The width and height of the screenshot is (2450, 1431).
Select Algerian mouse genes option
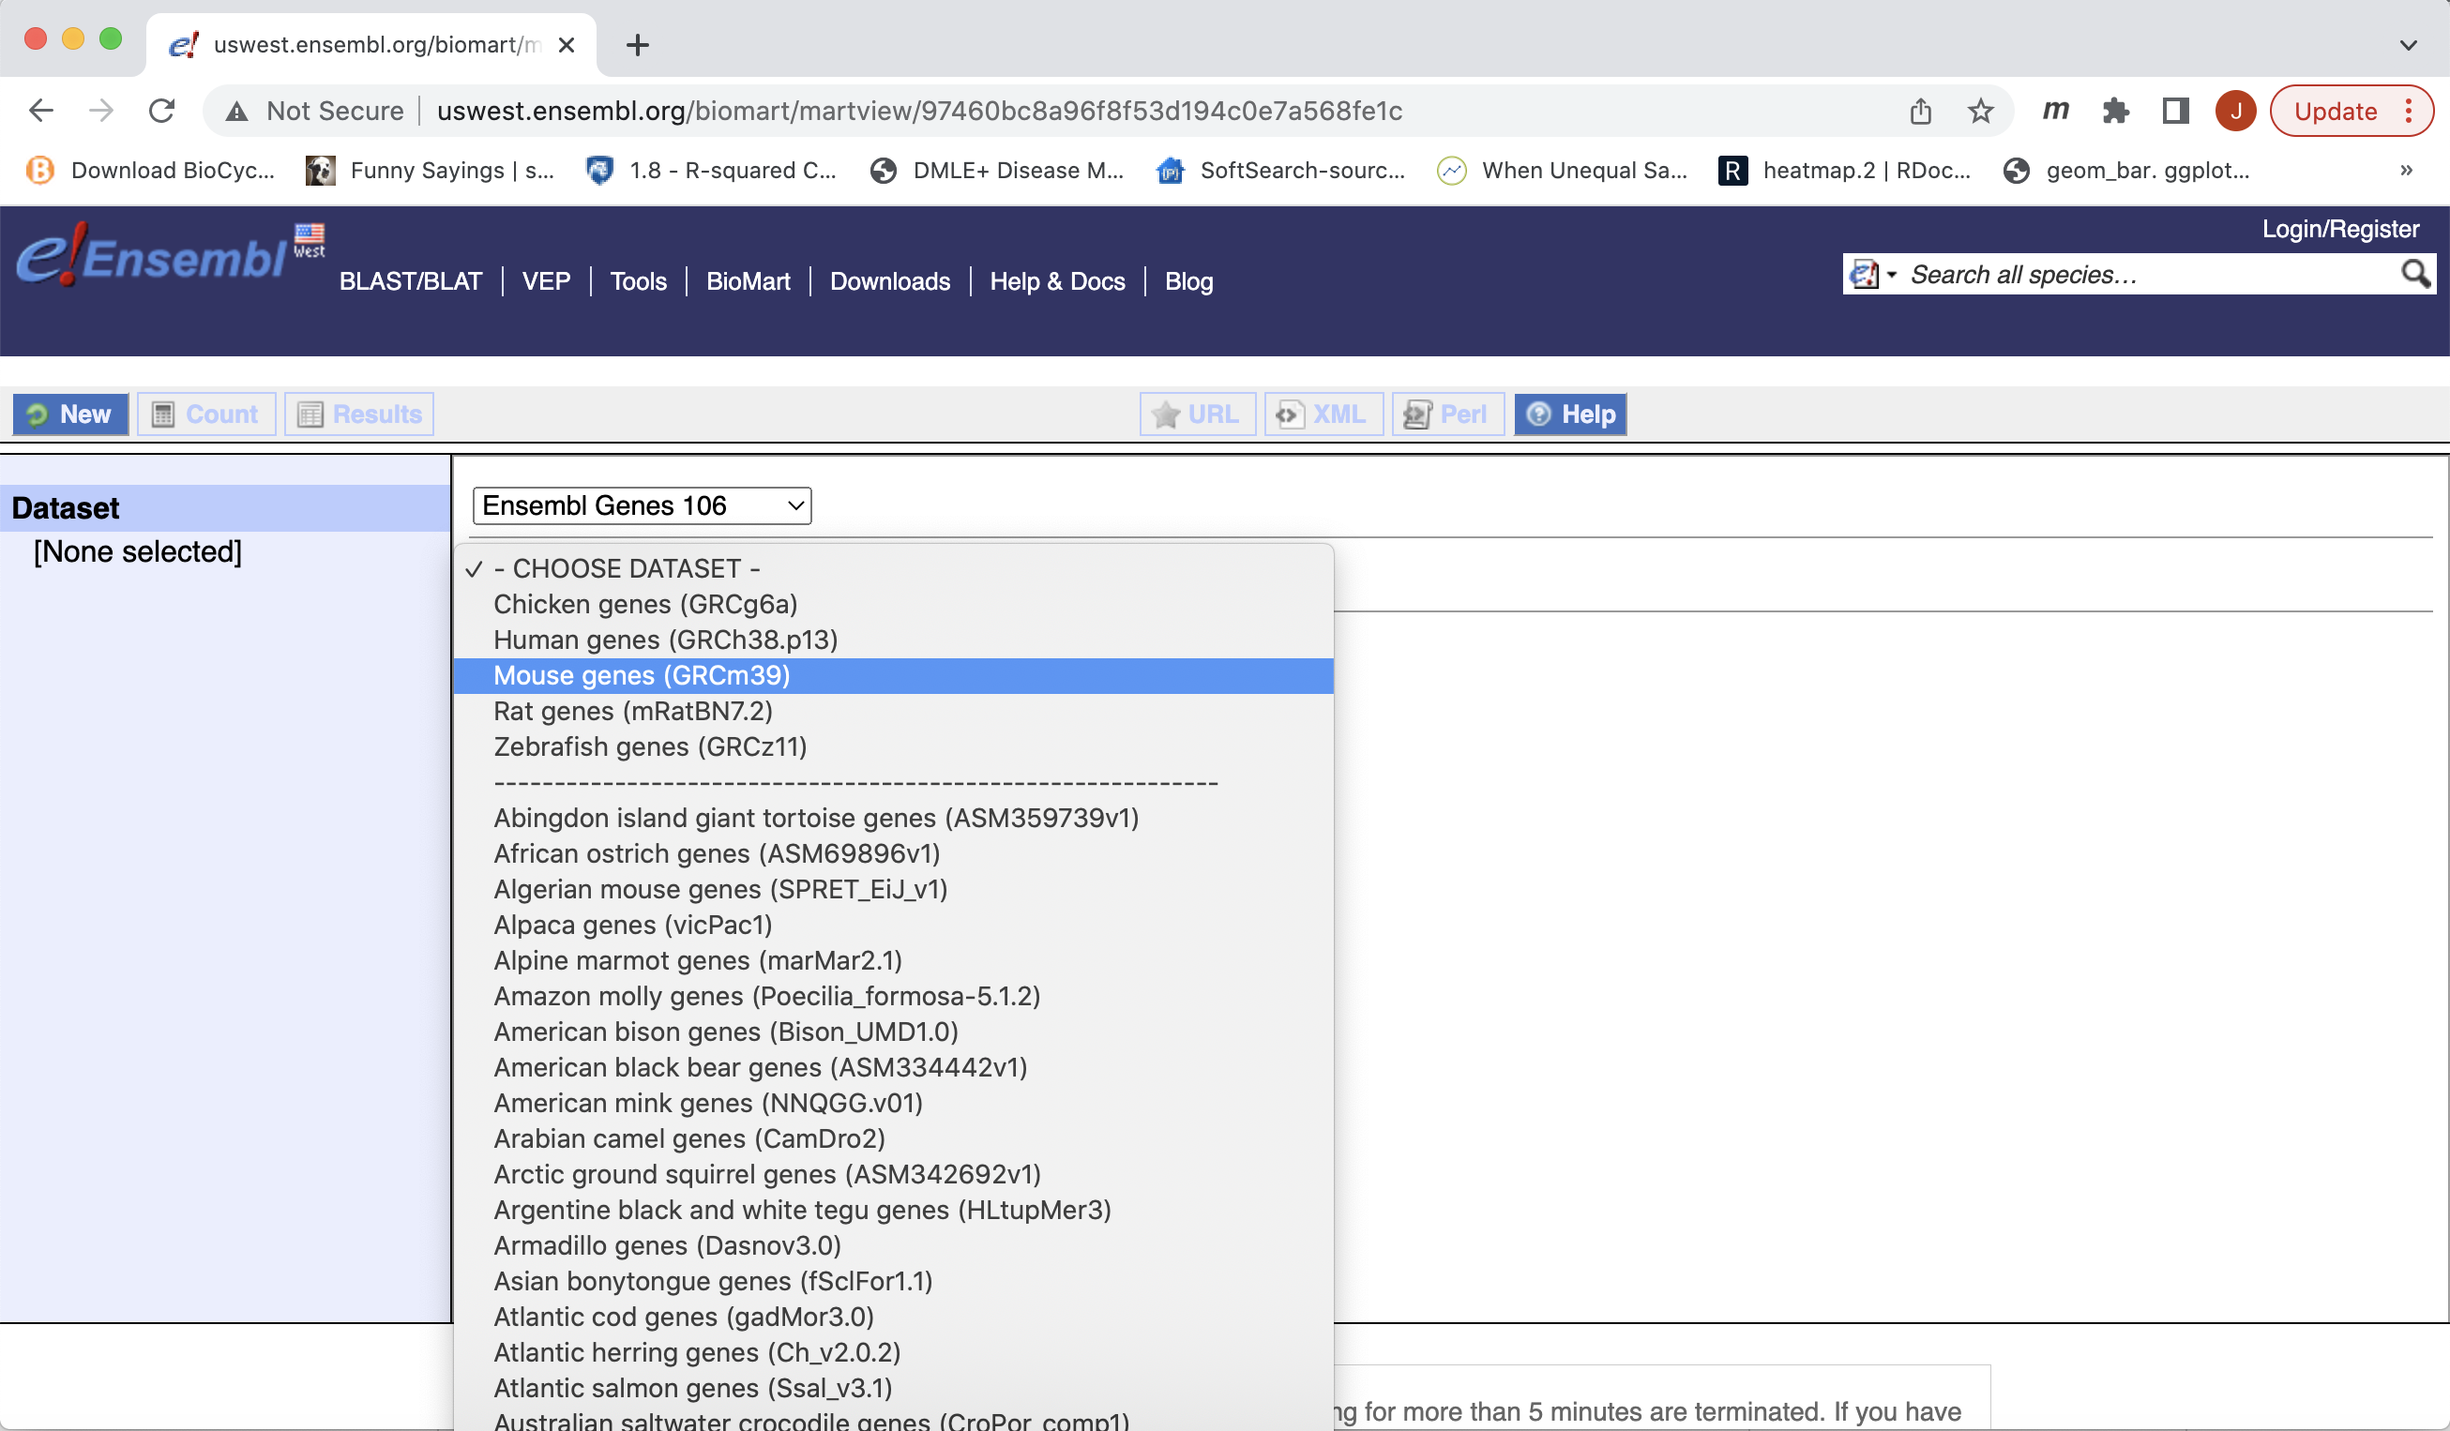tap(894, 889)
